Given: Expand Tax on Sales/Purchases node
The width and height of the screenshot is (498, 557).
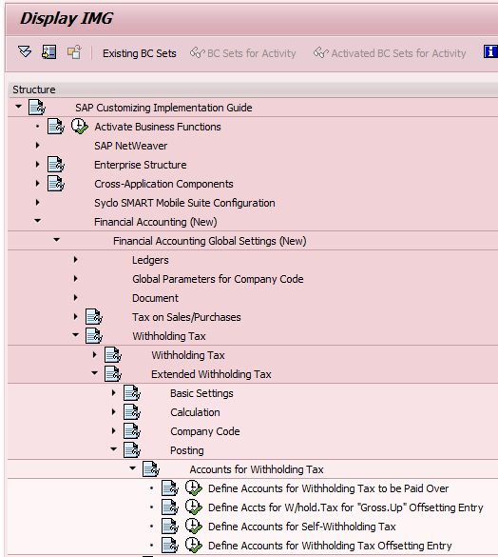Looking at the screenshot, I should pos(75,316).
